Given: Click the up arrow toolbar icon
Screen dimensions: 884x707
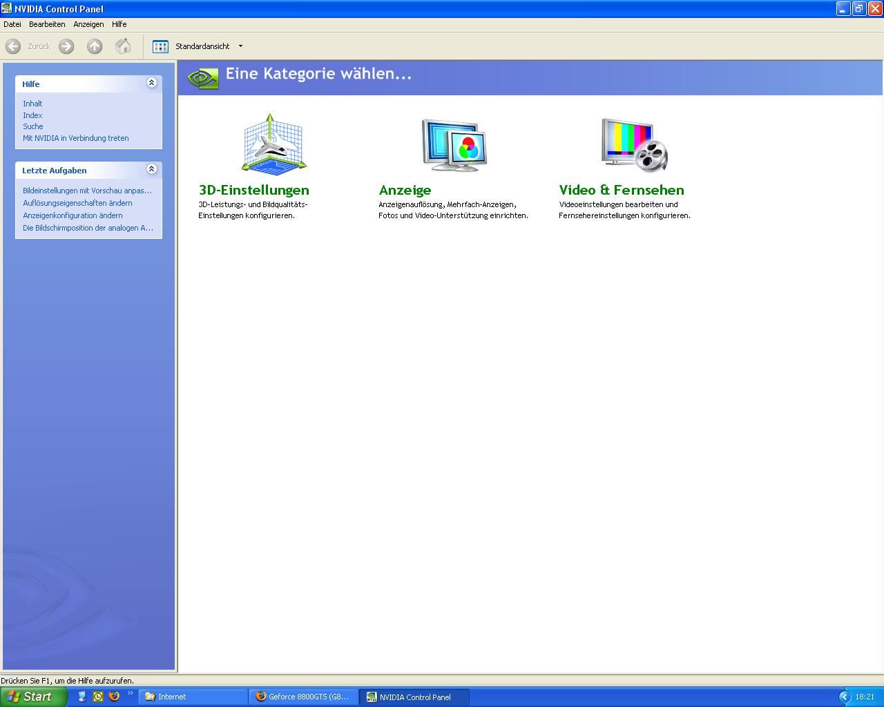Looking at the screenshot, I should click(x=95, y=46).
